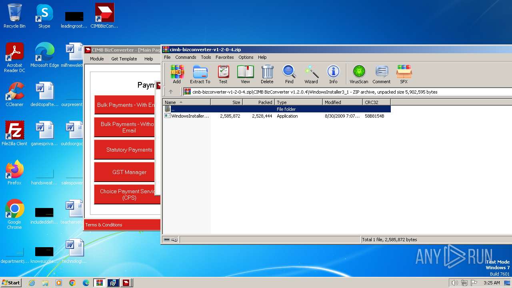
Task: Open Google Chrome desktop icon
Action: pyautogui.click(x=14, y=214)
